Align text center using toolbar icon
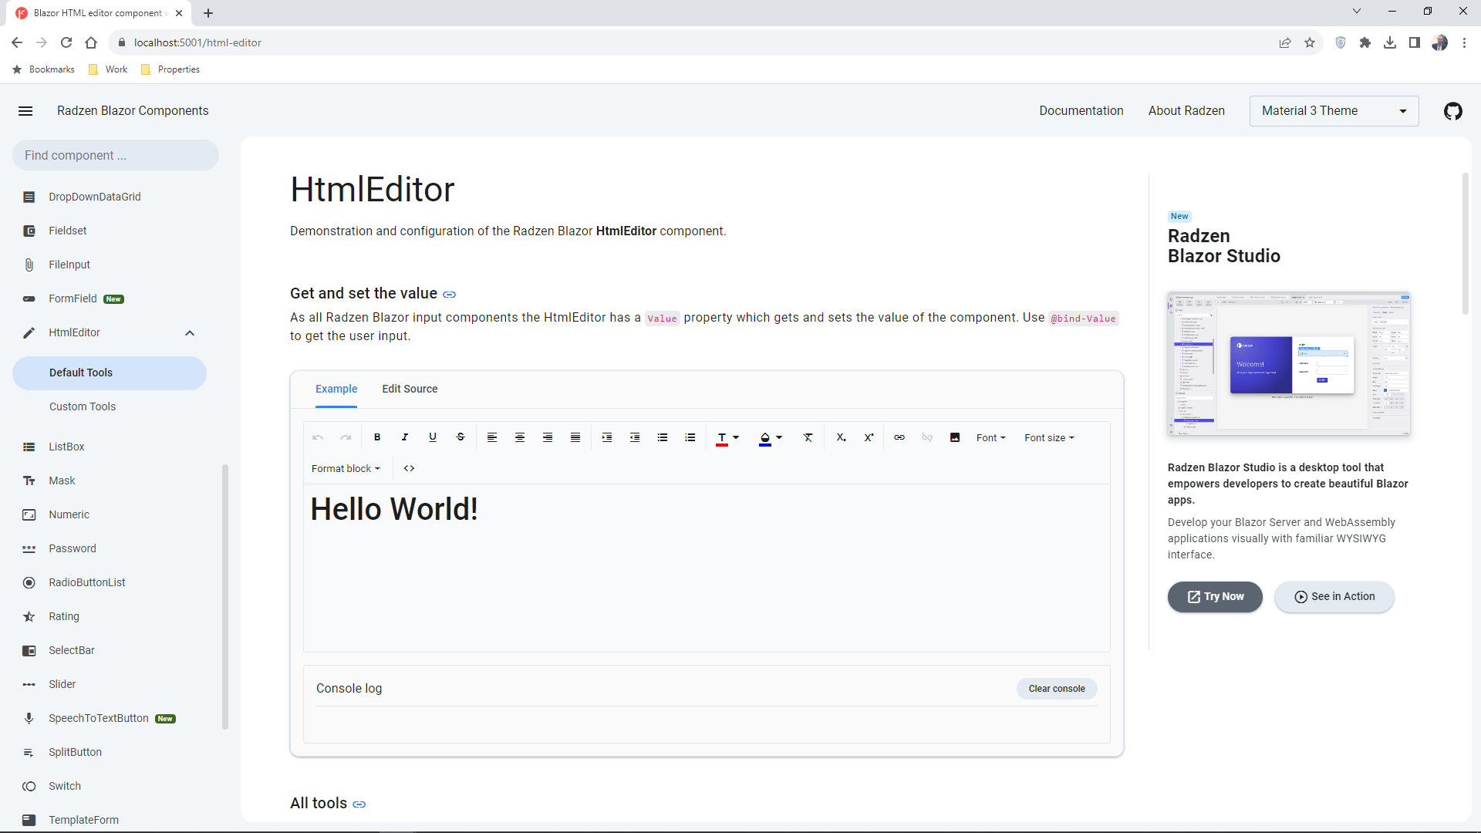 (519, 437)
